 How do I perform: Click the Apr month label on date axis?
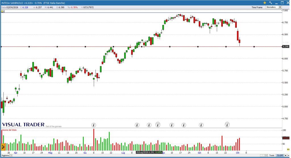[16, 153]
